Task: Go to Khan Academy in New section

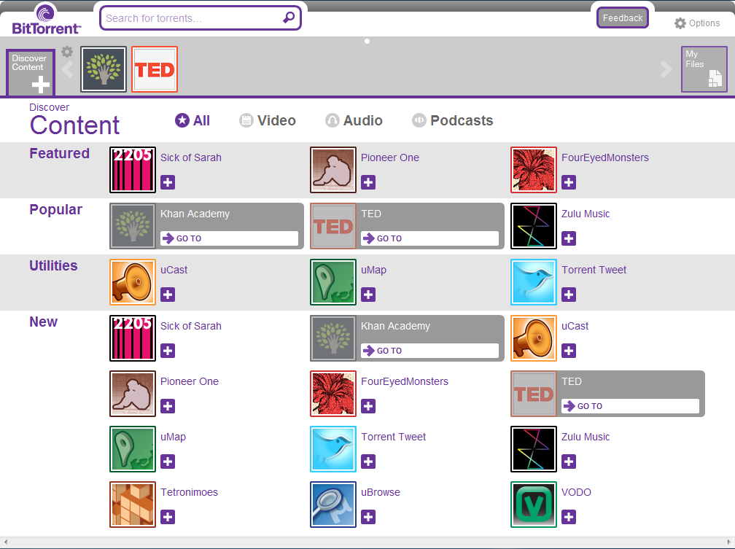Action: pos(430,351)
